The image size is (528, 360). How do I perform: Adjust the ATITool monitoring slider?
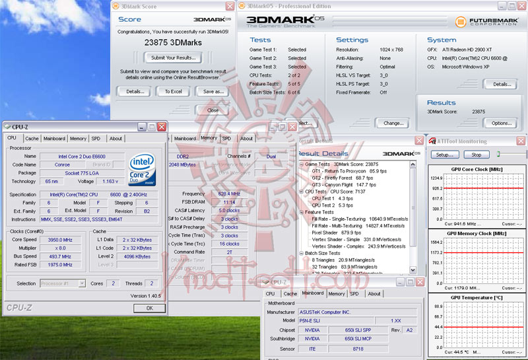499,154
